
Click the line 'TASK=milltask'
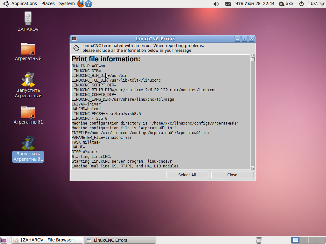tap(86, 142)
